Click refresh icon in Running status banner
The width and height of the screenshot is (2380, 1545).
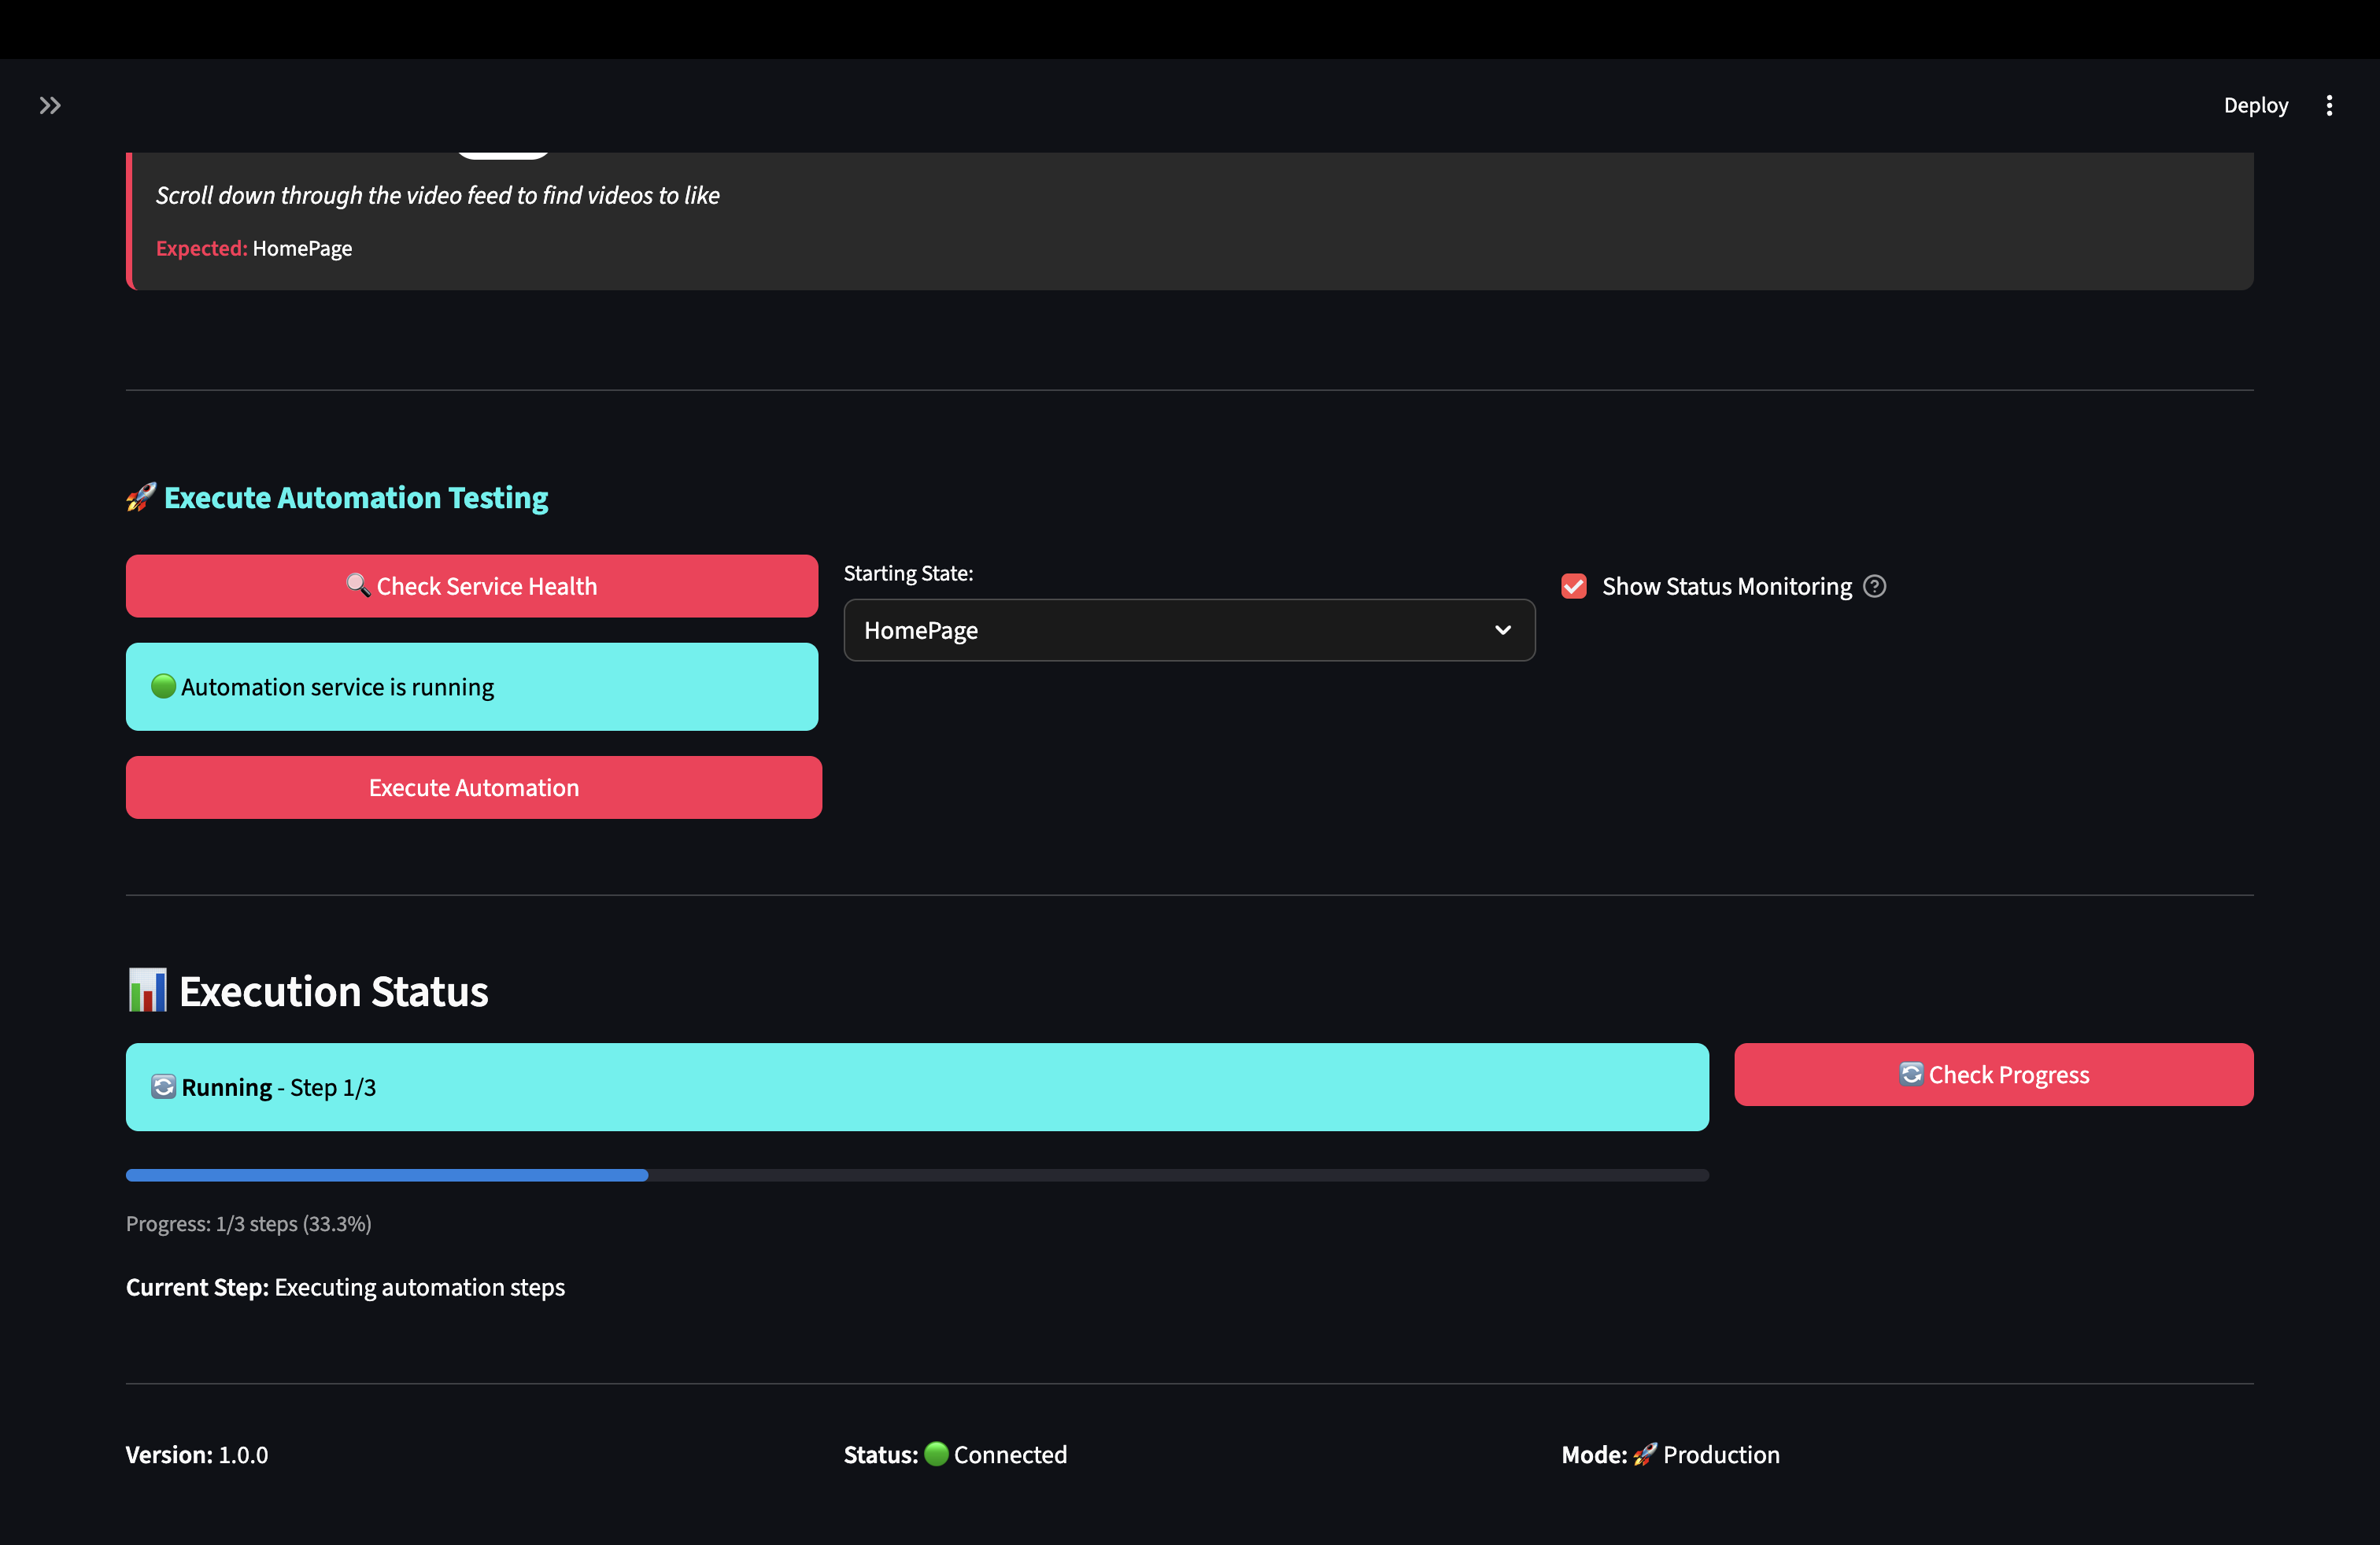(163, 1087)
